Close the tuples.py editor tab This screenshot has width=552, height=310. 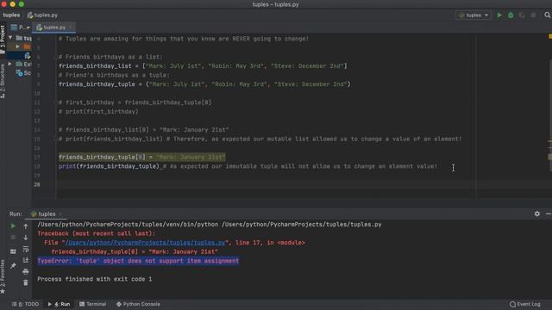[71, 27]
